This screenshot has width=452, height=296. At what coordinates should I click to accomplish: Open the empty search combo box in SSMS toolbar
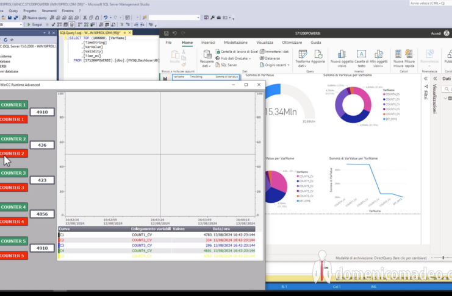(174, 18)
